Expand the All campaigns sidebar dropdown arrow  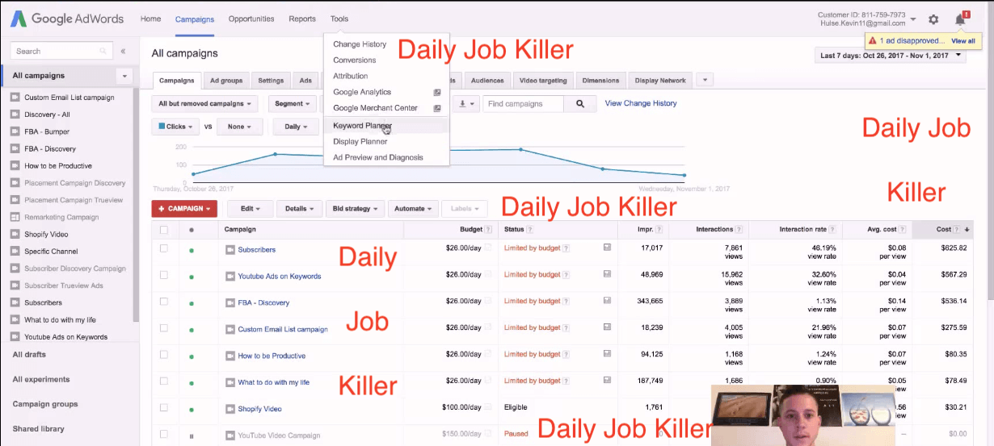coord(124,76)
